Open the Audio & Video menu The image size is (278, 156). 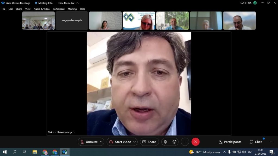(42, 9)
